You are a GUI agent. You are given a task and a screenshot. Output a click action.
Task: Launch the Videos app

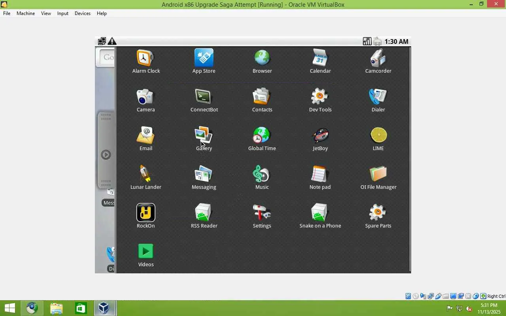[146, 255]
